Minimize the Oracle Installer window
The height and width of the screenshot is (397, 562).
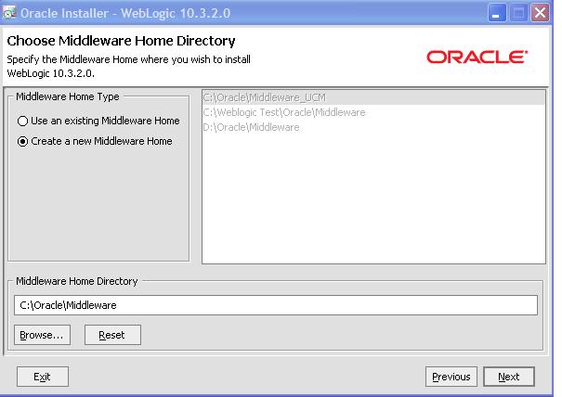coord(497,13)
